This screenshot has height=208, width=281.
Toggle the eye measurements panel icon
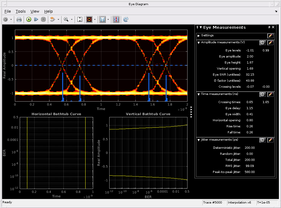pyautogui.click(x=116, y=19)
